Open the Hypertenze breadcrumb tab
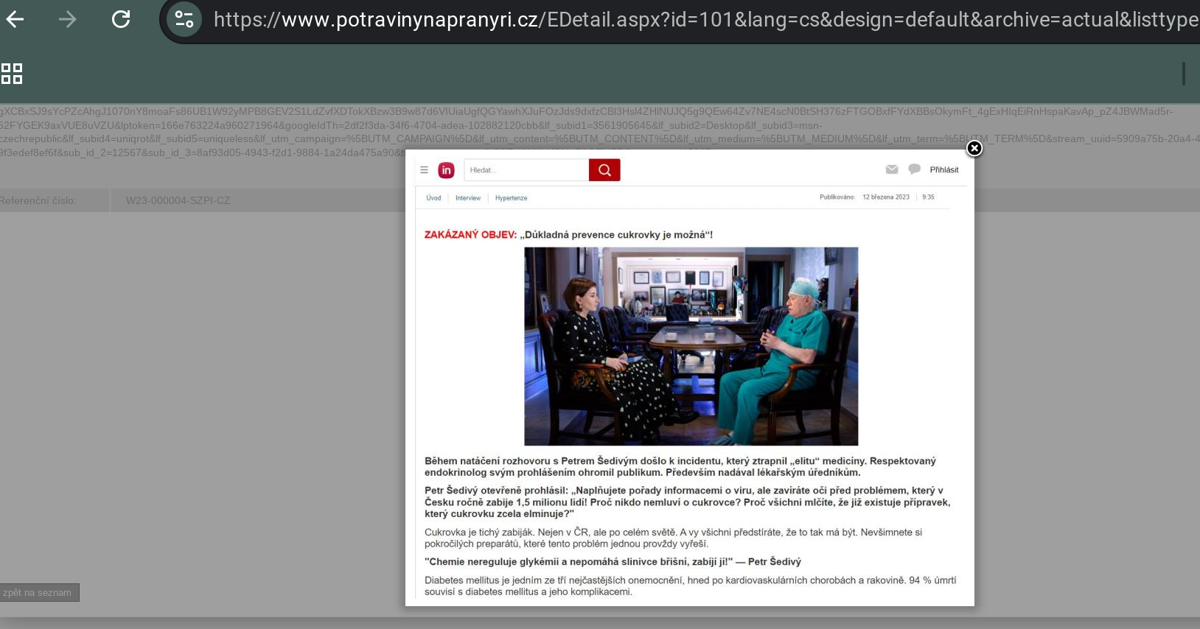Image resolution: width=1200 pixels, height=629 pixels. [511, 198]
